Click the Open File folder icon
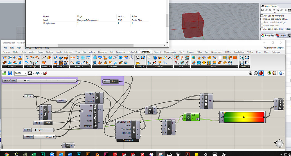291x156 pixels. (x=4, y=73)
